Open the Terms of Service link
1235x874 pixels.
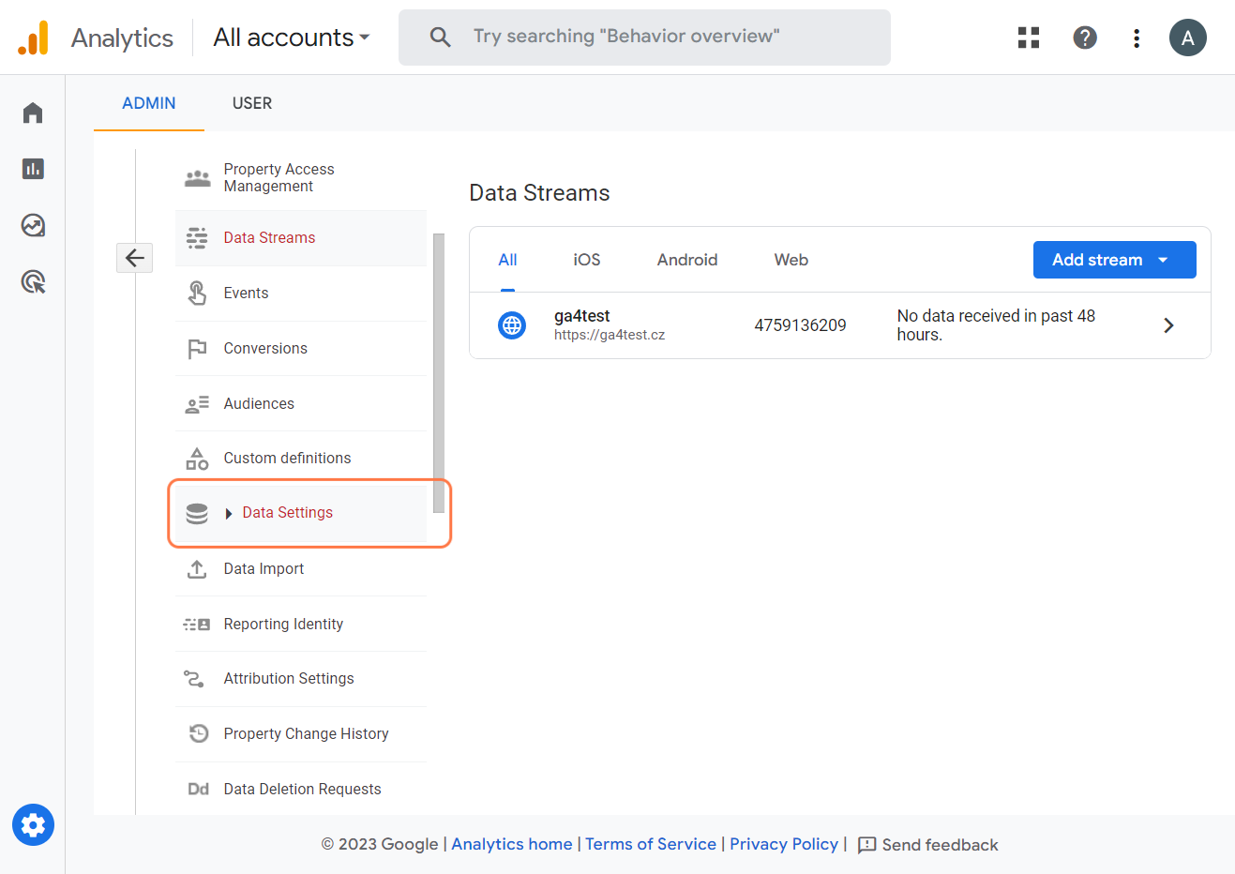pos(651,844)
